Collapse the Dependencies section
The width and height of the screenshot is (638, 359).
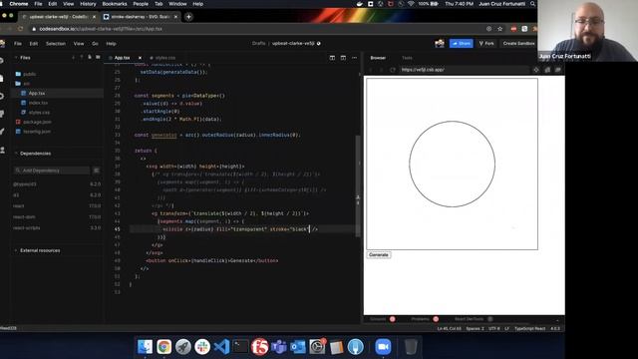pos(33,154)
